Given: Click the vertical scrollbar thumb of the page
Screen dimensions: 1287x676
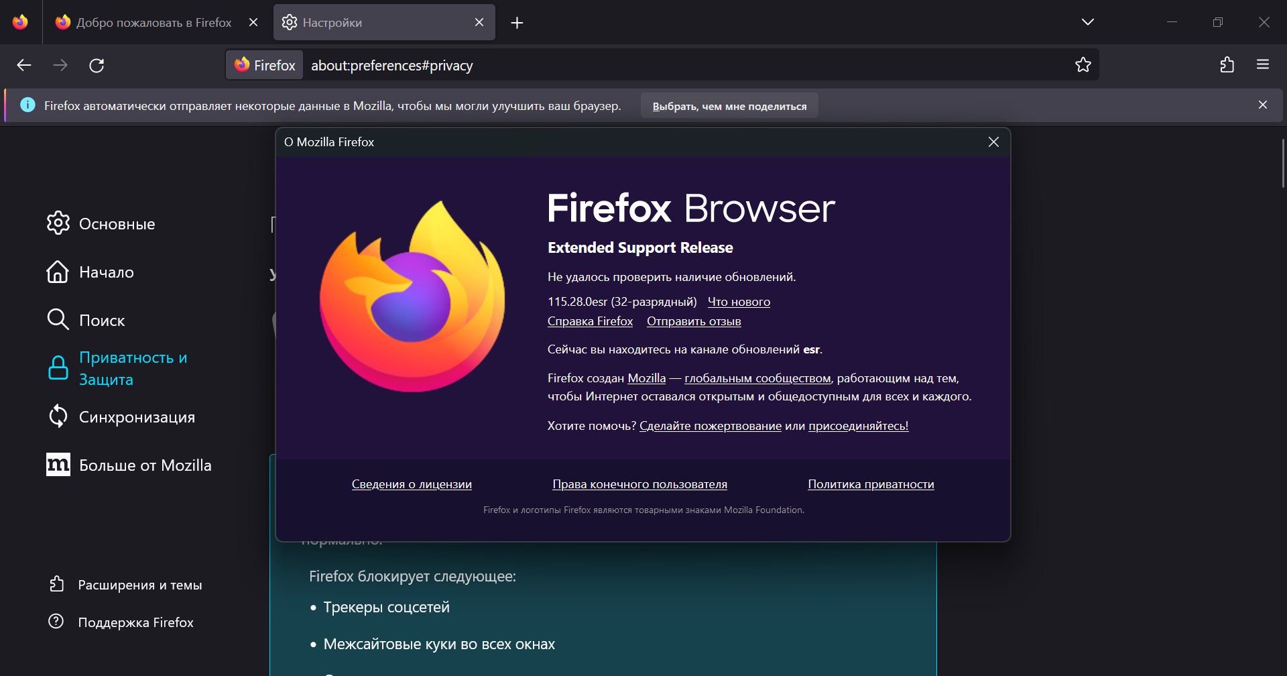Looking at the screenshot, I should click(1283, 163).
